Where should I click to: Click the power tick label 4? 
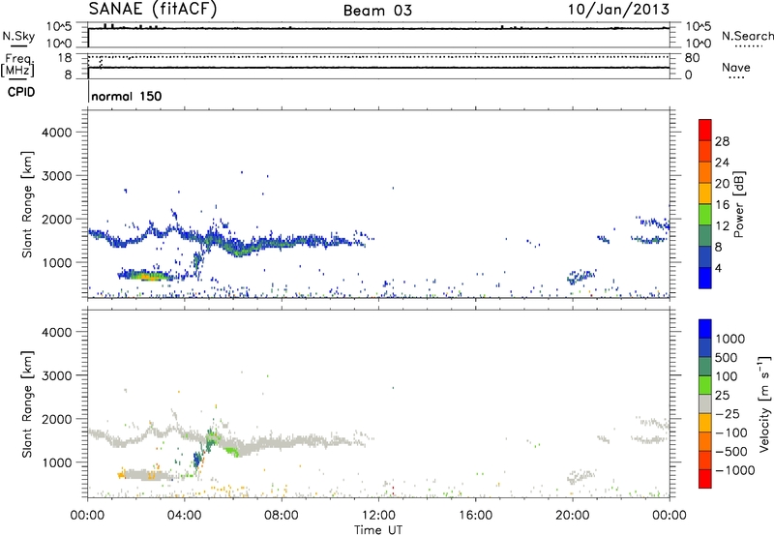[x=718, y=268]
